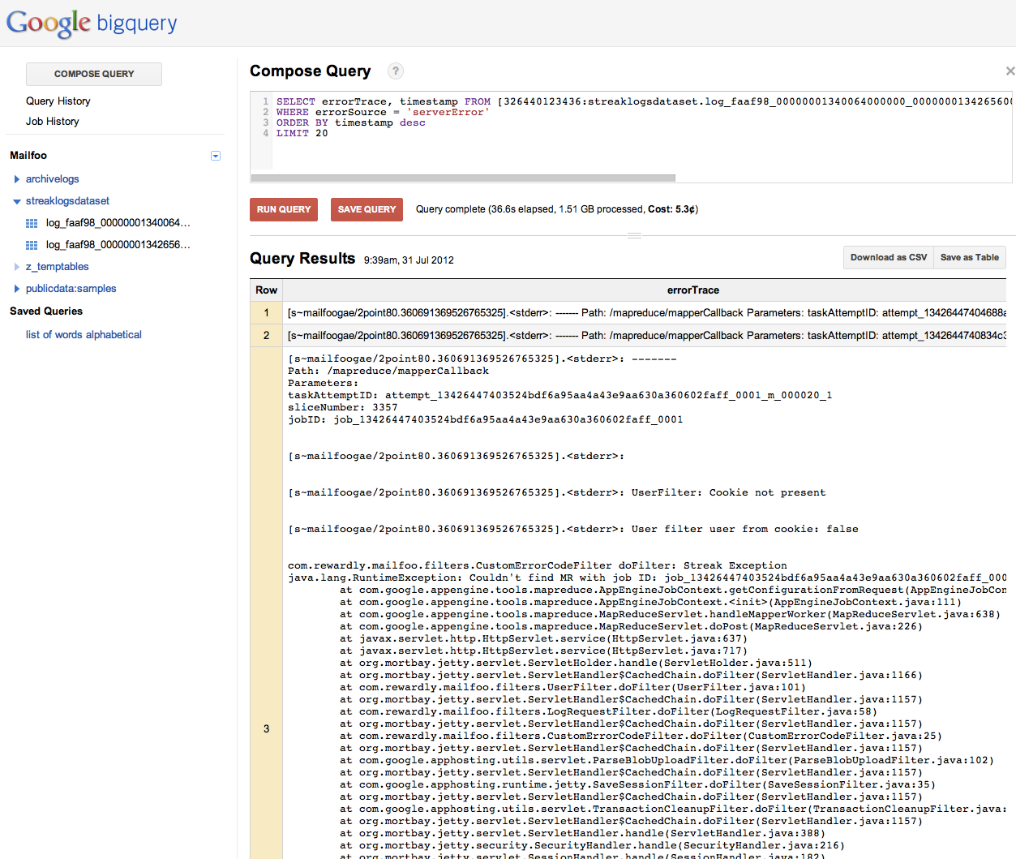Viewport: 1016px width, 859px height.
Task: Expand the publicdata:samples dataset
Action: point(17,289)
